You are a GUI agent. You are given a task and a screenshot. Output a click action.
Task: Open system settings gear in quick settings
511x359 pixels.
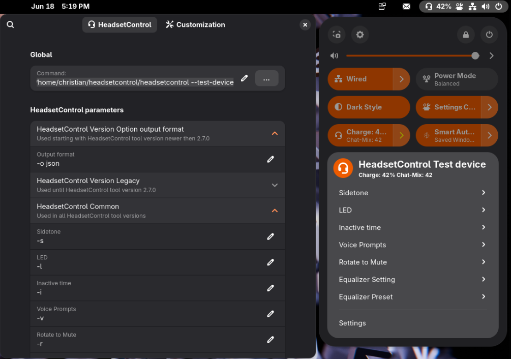pyautogui.click(x=360, y=35)
